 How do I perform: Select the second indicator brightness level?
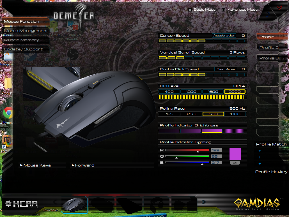click(191, 131)
